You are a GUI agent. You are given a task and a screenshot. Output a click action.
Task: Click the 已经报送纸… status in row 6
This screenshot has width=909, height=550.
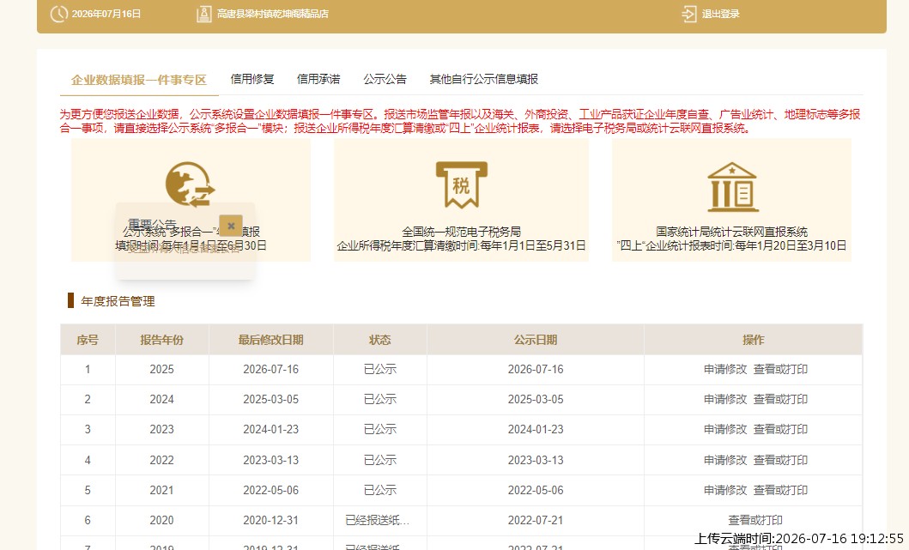[378, 521]
